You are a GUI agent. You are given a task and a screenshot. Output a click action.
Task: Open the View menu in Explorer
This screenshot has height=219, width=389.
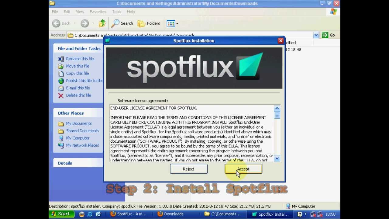coord(80,12)
